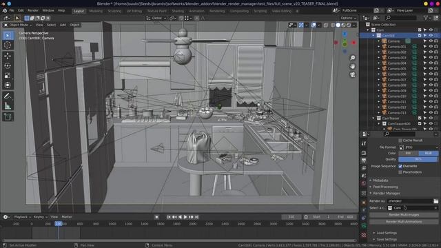Open the Scene properties tab
The height and width of the screenshot is (248, 441).
coord(364,176)
